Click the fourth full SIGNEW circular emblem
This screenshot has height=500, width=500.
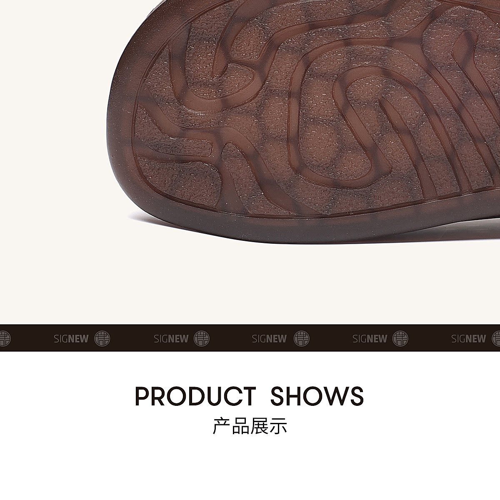click(x=401, y=338)
